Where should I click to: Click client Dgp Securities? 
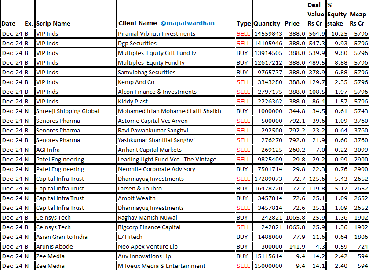pyautogui.click(x=137, y=43)
